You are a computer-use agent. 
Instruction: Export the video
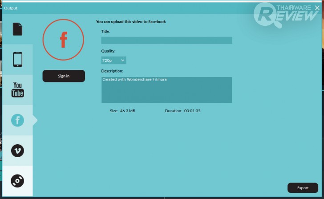click(x=303, y=187)
